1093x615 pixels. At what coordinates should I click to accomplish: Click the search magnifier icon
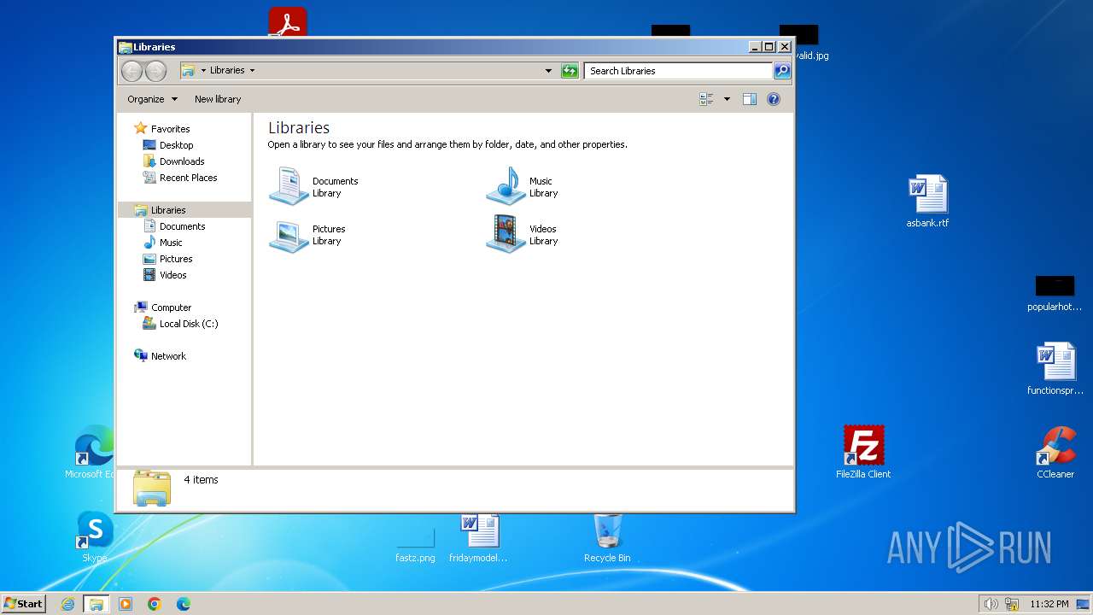click(781, 71)
